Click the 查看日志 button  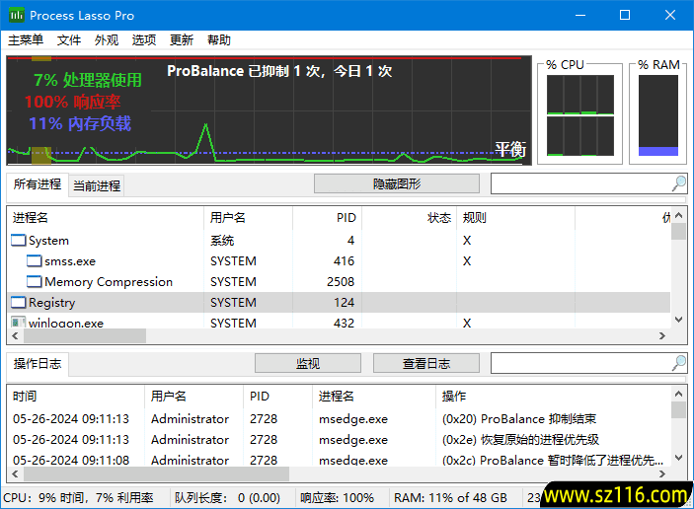426,364
